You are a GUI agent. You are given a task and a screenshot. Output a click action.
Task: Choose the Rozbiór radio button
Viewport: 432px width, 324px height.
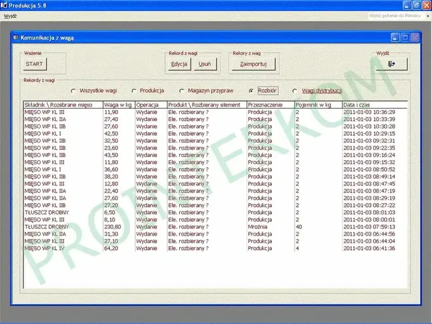251,91
